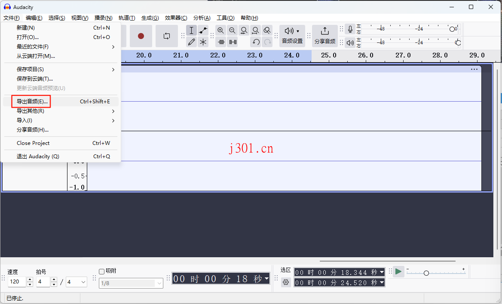Open the 分析(A) analyze menu
Viewport: 502px width, 304px height.
(202, 18)
